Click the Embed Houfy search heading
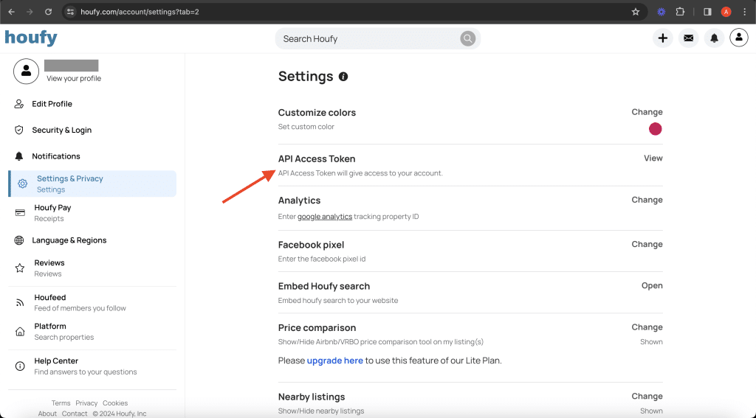Image resolution: width=756 pixels, height=418 pixels. point(324,287)
